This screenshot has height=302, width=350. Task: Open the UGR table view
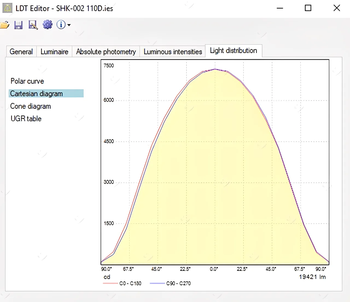26,119
